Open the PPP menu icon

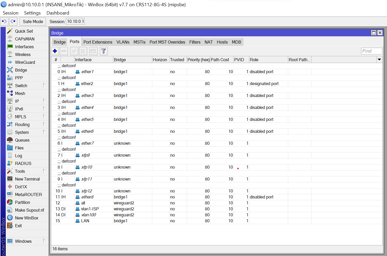10,78
